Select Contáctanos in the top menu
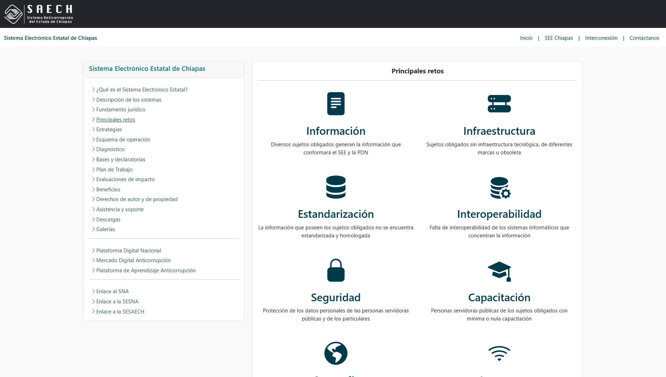The height and width of the screenshot is (377, 666). 644,38
